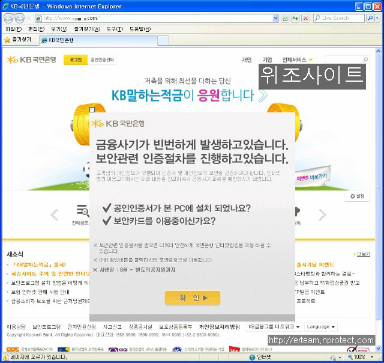Click the 인터넷 zone globe icon
Viewport: 384px width, 363px height.
click(x=252, y=357)
